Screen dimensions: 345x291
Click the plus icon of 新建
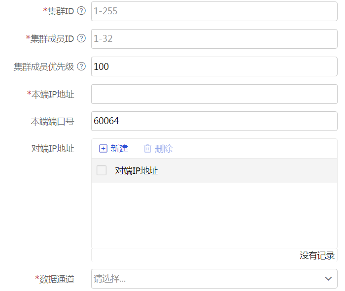[x=103, y=149]
